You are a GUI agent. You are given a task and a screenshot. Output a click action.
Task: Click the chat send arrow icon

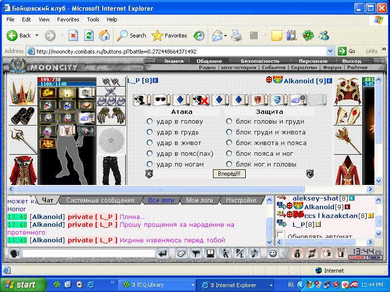[x=163, y=254]
